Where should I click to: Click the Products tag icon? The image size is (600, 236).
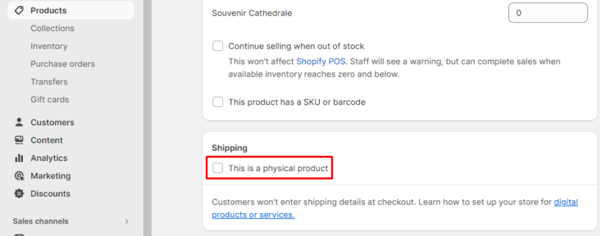tap(19, 11)
